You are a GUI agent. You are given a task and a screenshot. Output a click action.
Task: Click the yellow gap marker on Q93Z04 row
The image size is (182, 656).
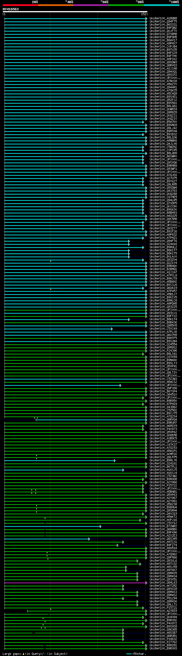[x=51, y=261]
